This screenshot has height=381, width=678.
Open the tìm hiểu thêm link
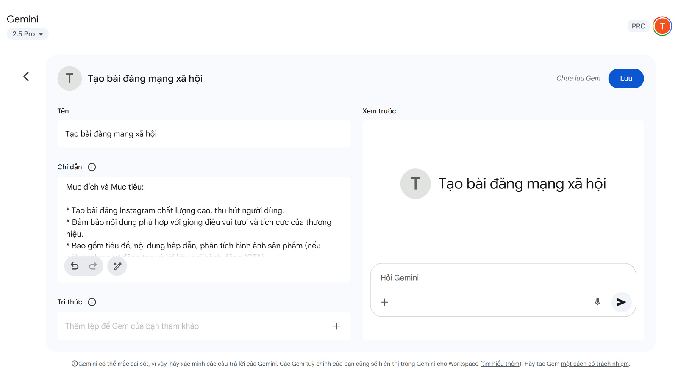[501, 364]
